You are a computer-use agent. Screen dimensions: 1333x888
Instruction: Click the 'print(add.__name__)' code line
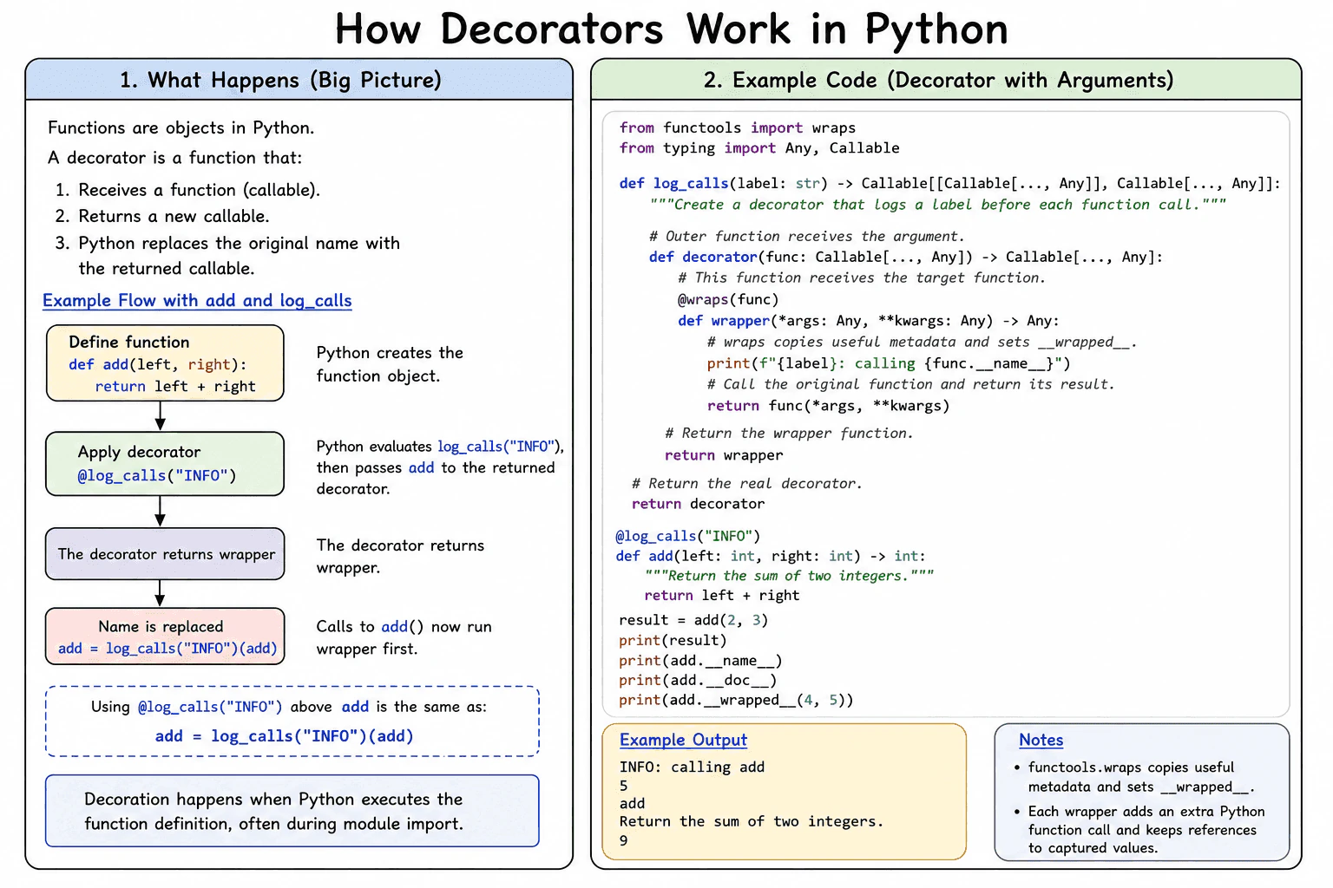700,661
